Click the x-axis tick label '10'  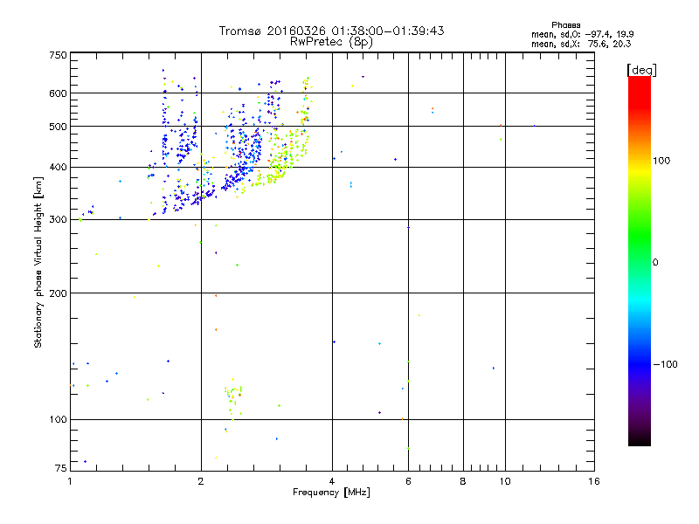505,481
